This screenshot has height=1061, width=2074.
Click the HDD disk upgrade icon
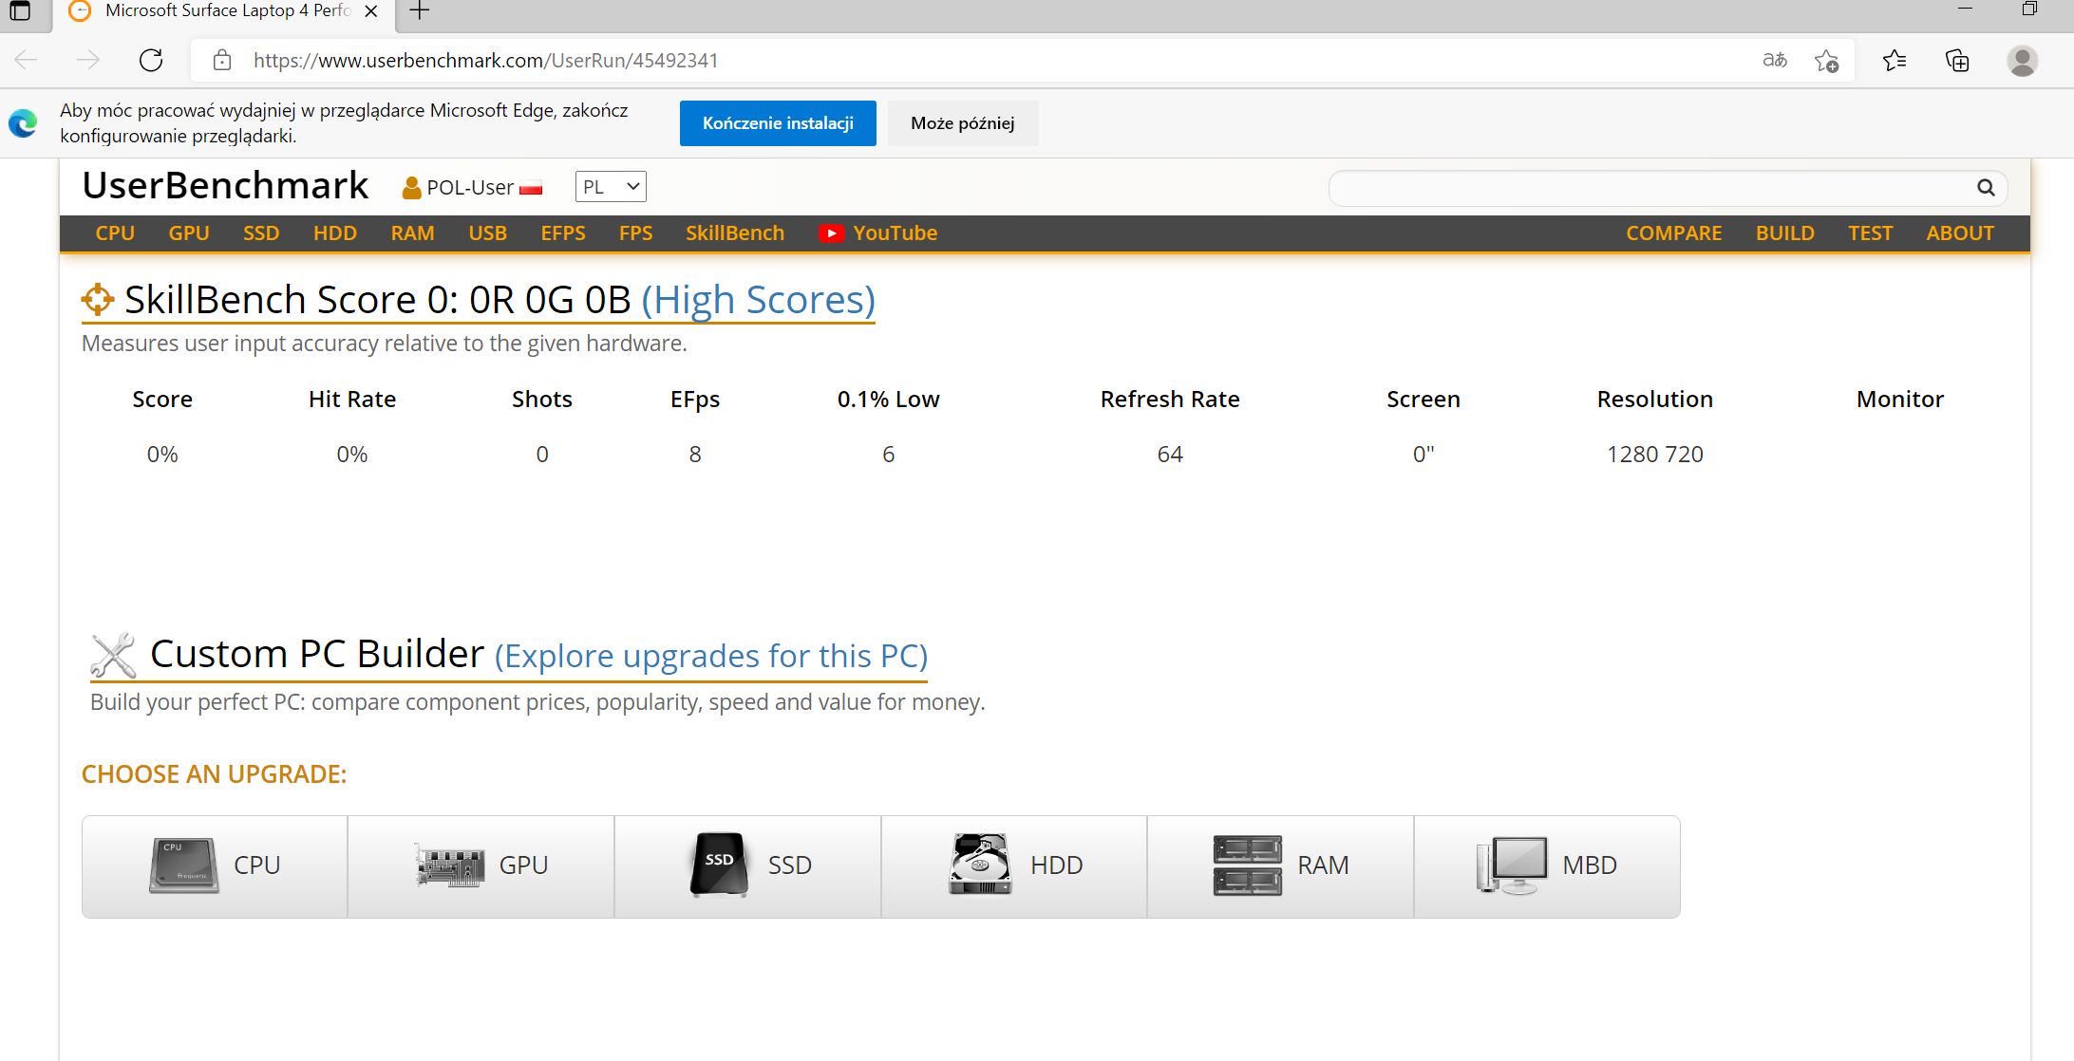980,865
